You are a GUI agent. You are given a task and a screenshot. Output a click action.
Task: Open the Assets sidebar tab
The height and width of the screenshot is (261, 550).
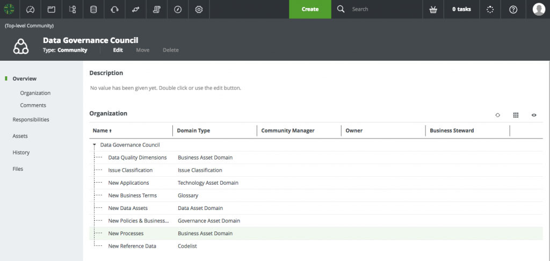pyautogui.click(x=20, y=136)
